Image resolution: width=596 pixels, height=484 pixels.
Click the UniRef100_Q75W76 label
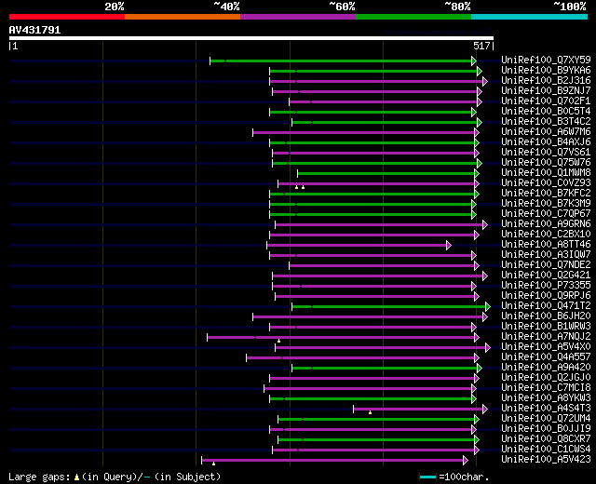click(x=546, y=163)
